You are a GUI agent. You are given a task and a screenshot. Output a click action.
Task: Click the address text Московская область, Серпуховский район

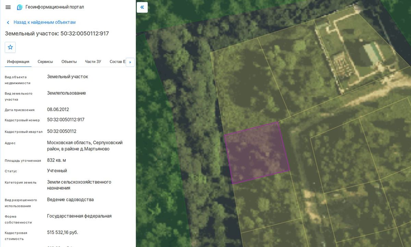click(85, 146)
